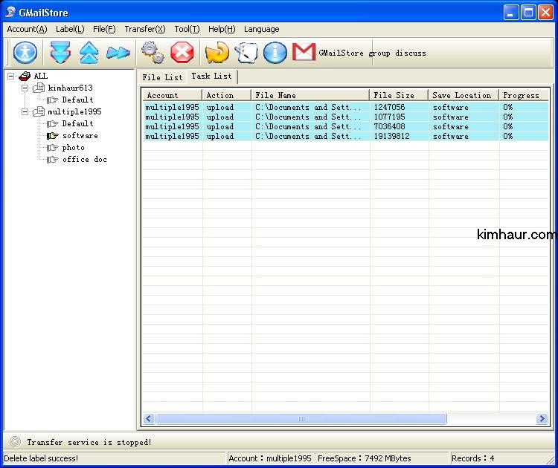The width and height of the screenshot is (558, 468).
Task: Collapse the multiple1995 account node
Action: coord(25,111)
